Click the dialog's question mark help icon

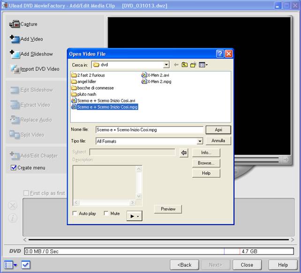220,54
